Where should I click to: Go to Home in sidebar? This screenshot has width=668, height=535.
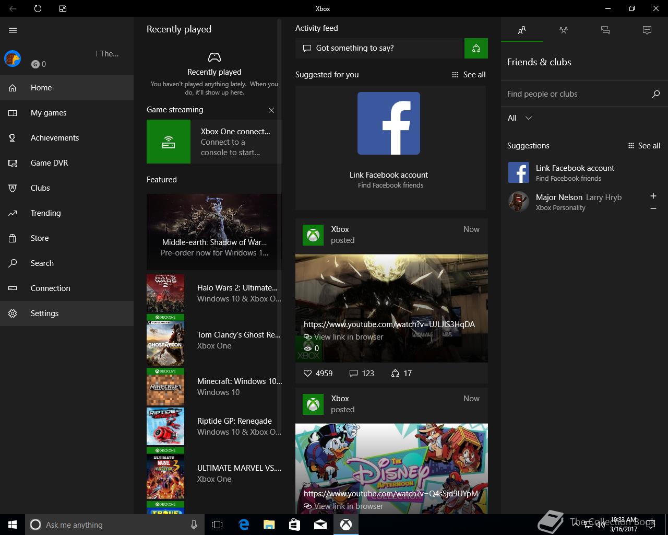[x=67, y=88]
